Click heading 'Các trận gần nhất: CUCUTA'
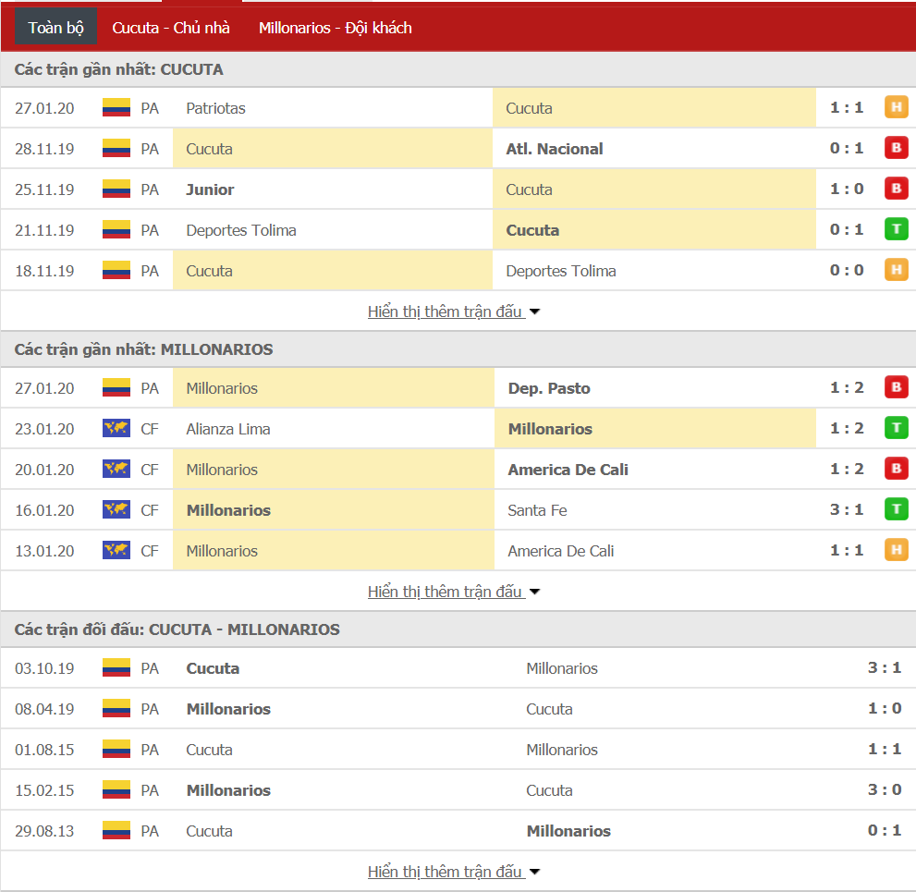Image resolution: width=916 pixels, height=892 pixels. pyautogui.click(x=118, y=69)
